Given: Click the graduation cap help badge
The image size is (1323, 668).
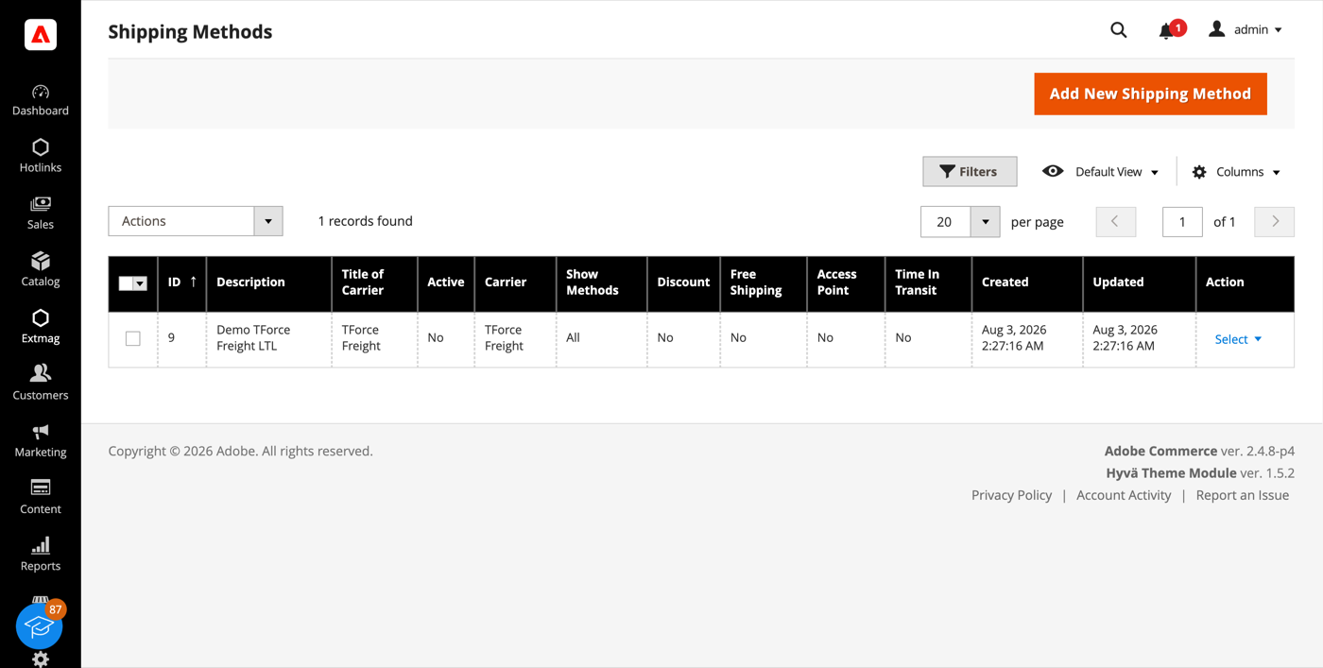Looking at the screenshot, I should point(40,625).
